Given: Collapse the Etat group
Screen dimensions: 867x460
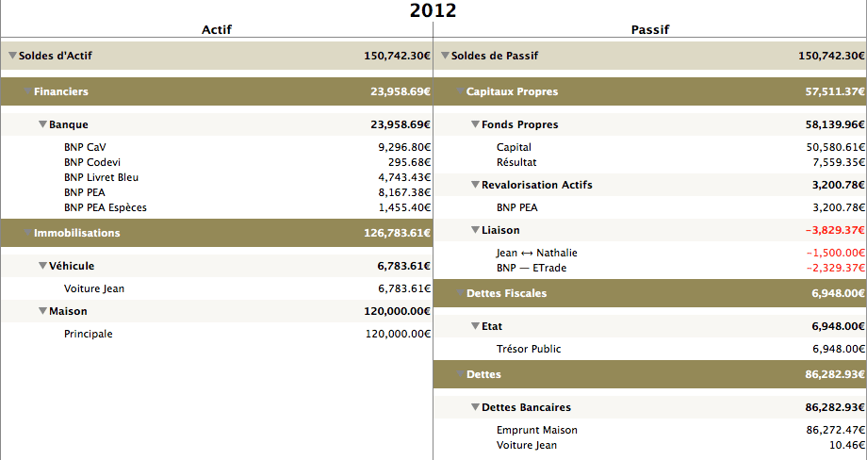Looking at the screenshot, I should coord(475,326).
